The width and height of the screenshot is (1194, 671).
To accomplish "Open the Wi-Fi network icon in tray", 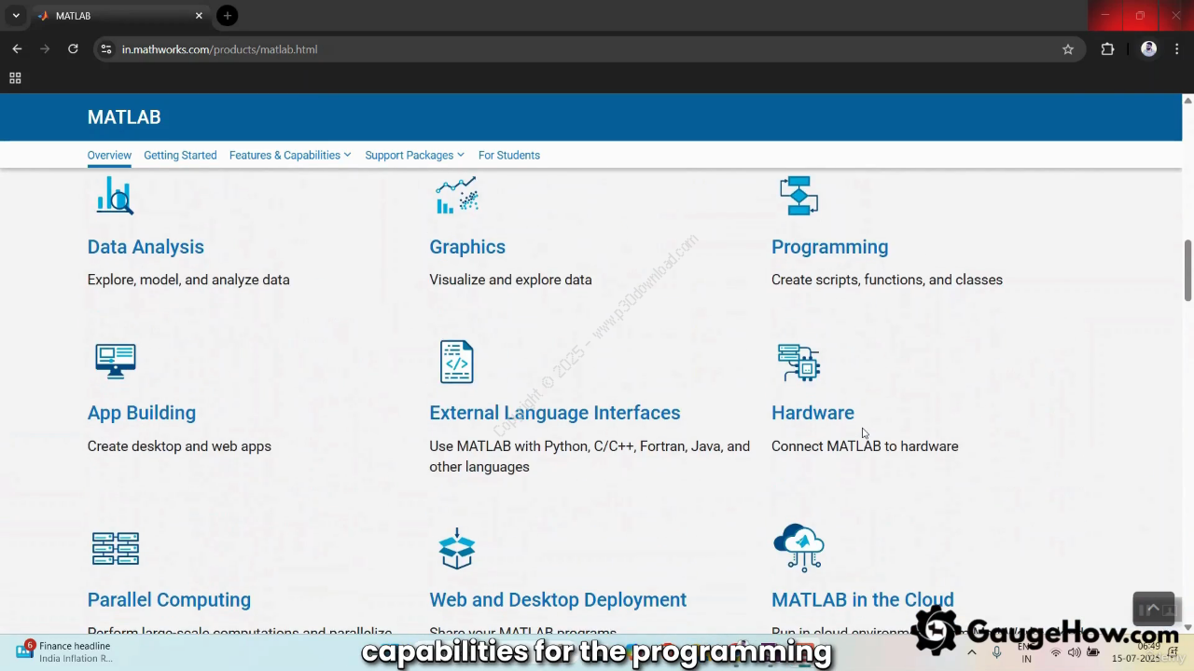I will click(x=1056, y=652).
